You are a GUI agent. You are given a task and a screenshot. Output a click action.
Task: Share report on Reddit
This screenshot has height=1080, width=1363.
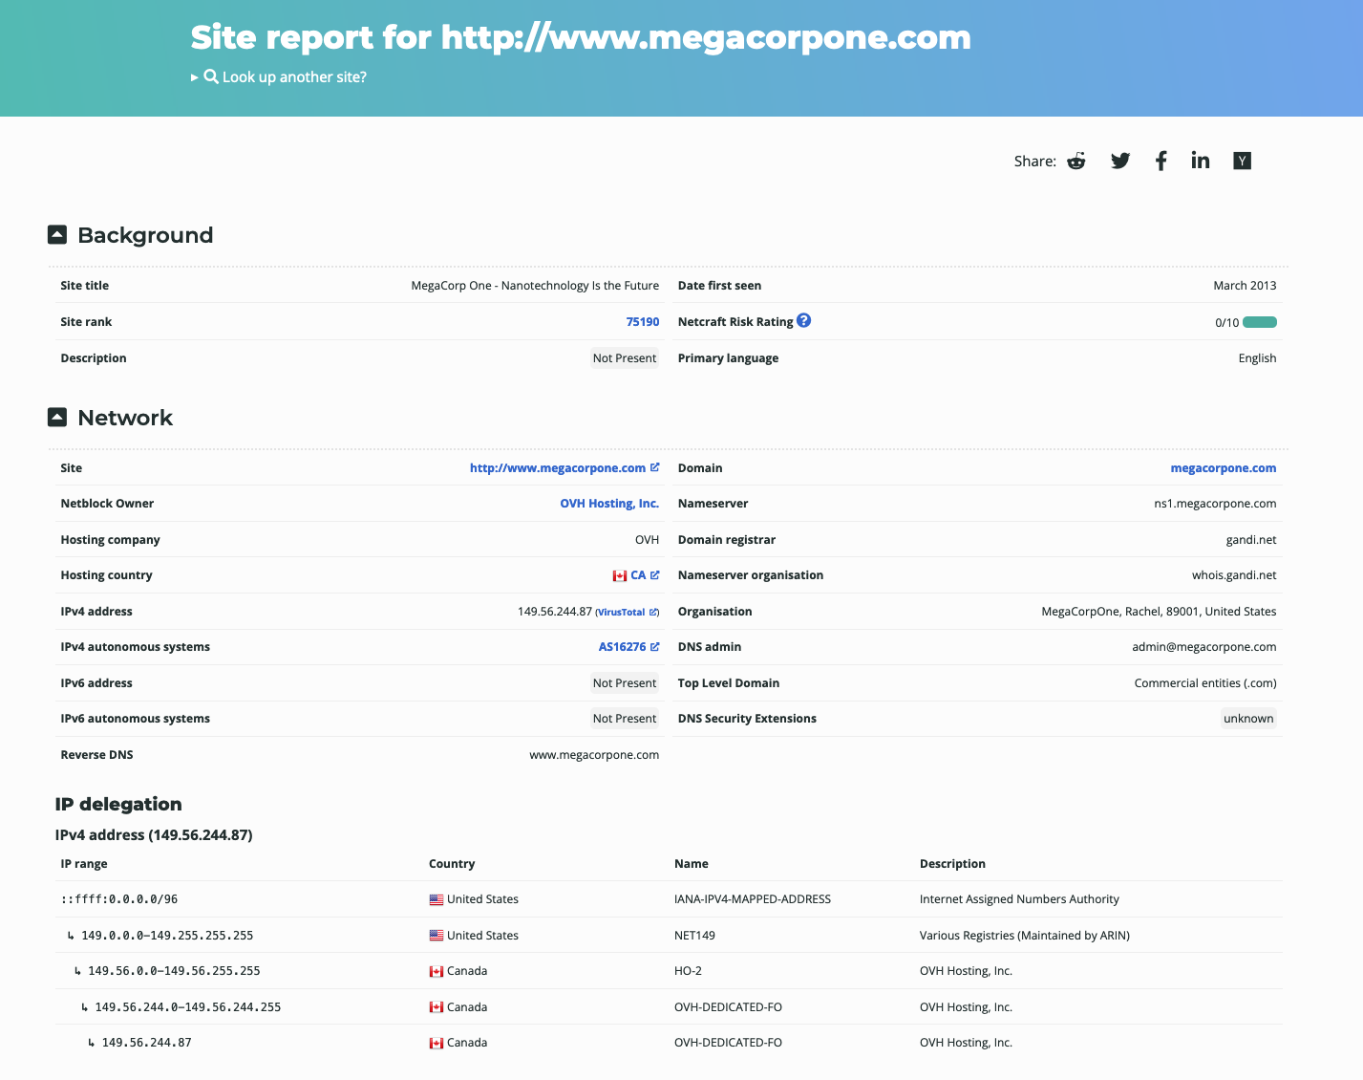(x=1076, y=161)
